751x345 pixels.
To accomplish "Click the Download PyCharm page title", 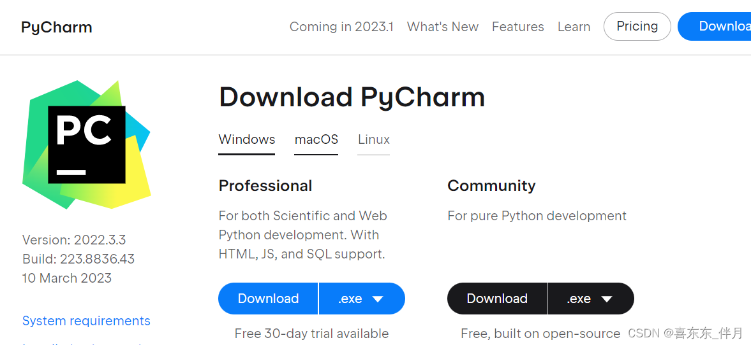I will pos(352,97).
